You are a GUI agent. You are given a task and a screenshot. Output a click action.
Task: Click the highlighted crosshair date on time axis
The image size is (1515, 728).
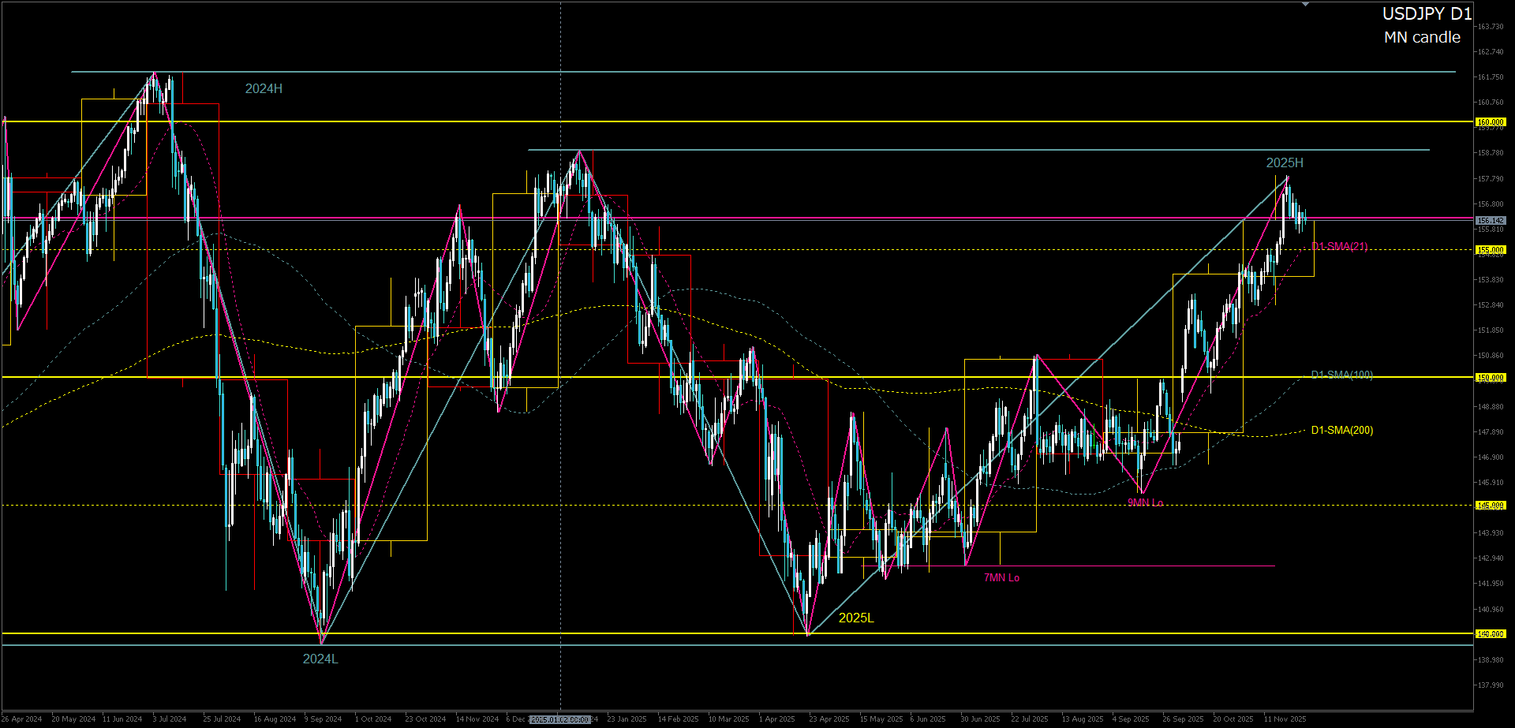point(560,719)
